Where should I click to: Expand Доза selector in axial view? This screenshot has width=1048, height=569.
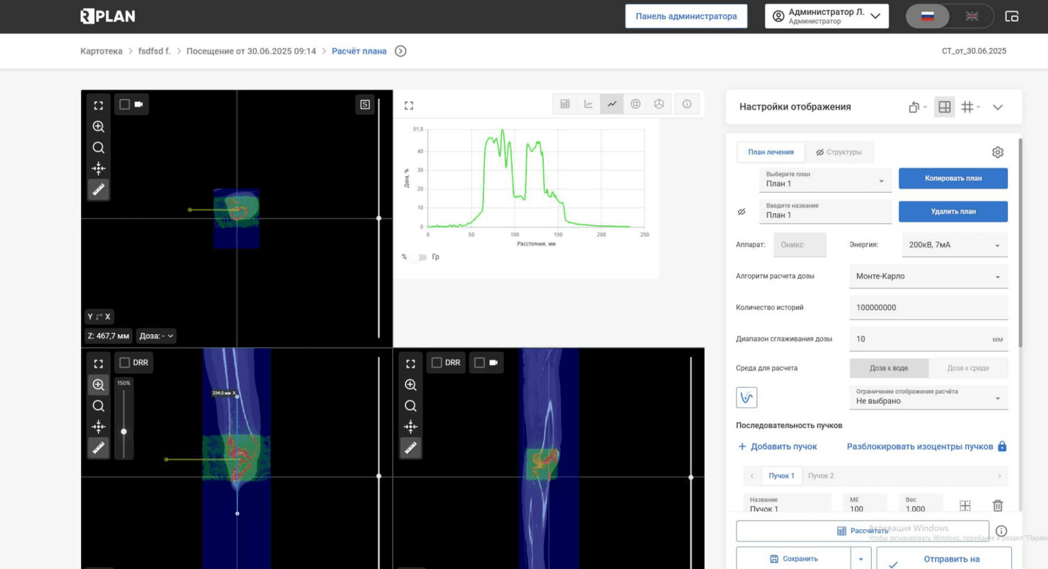pyautogui.click(x=156, y=336)
